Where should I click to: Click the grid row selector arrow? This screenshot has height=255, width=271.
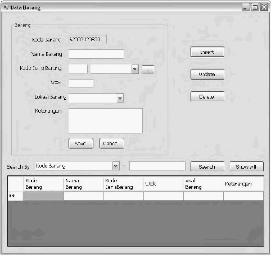click(x=12, y=196)
